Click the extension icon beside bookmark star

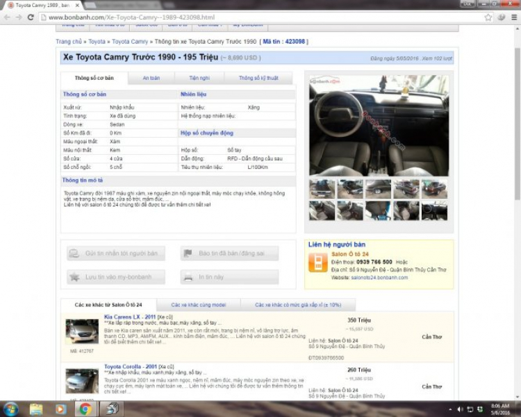pyautogui.click(x=502, y=17)
